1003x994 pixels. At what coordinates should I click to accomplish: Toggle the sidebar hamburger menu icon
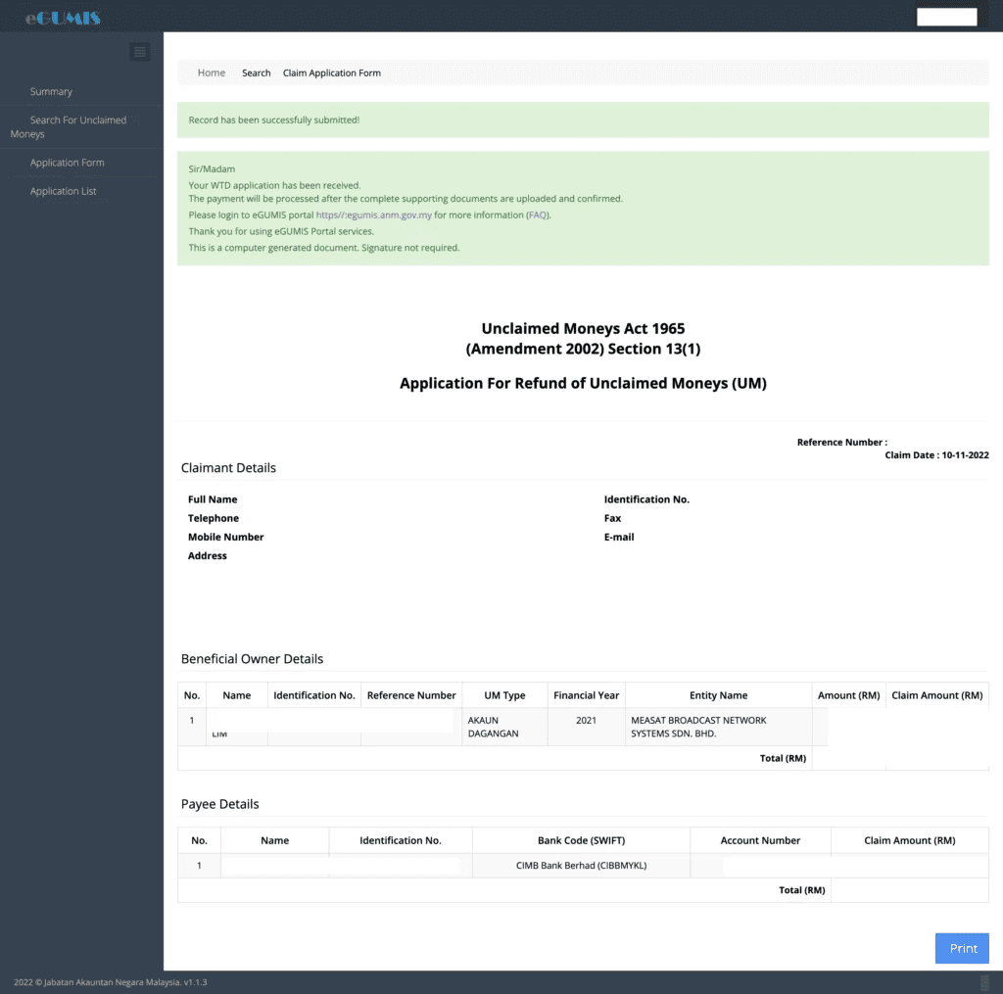140,52
